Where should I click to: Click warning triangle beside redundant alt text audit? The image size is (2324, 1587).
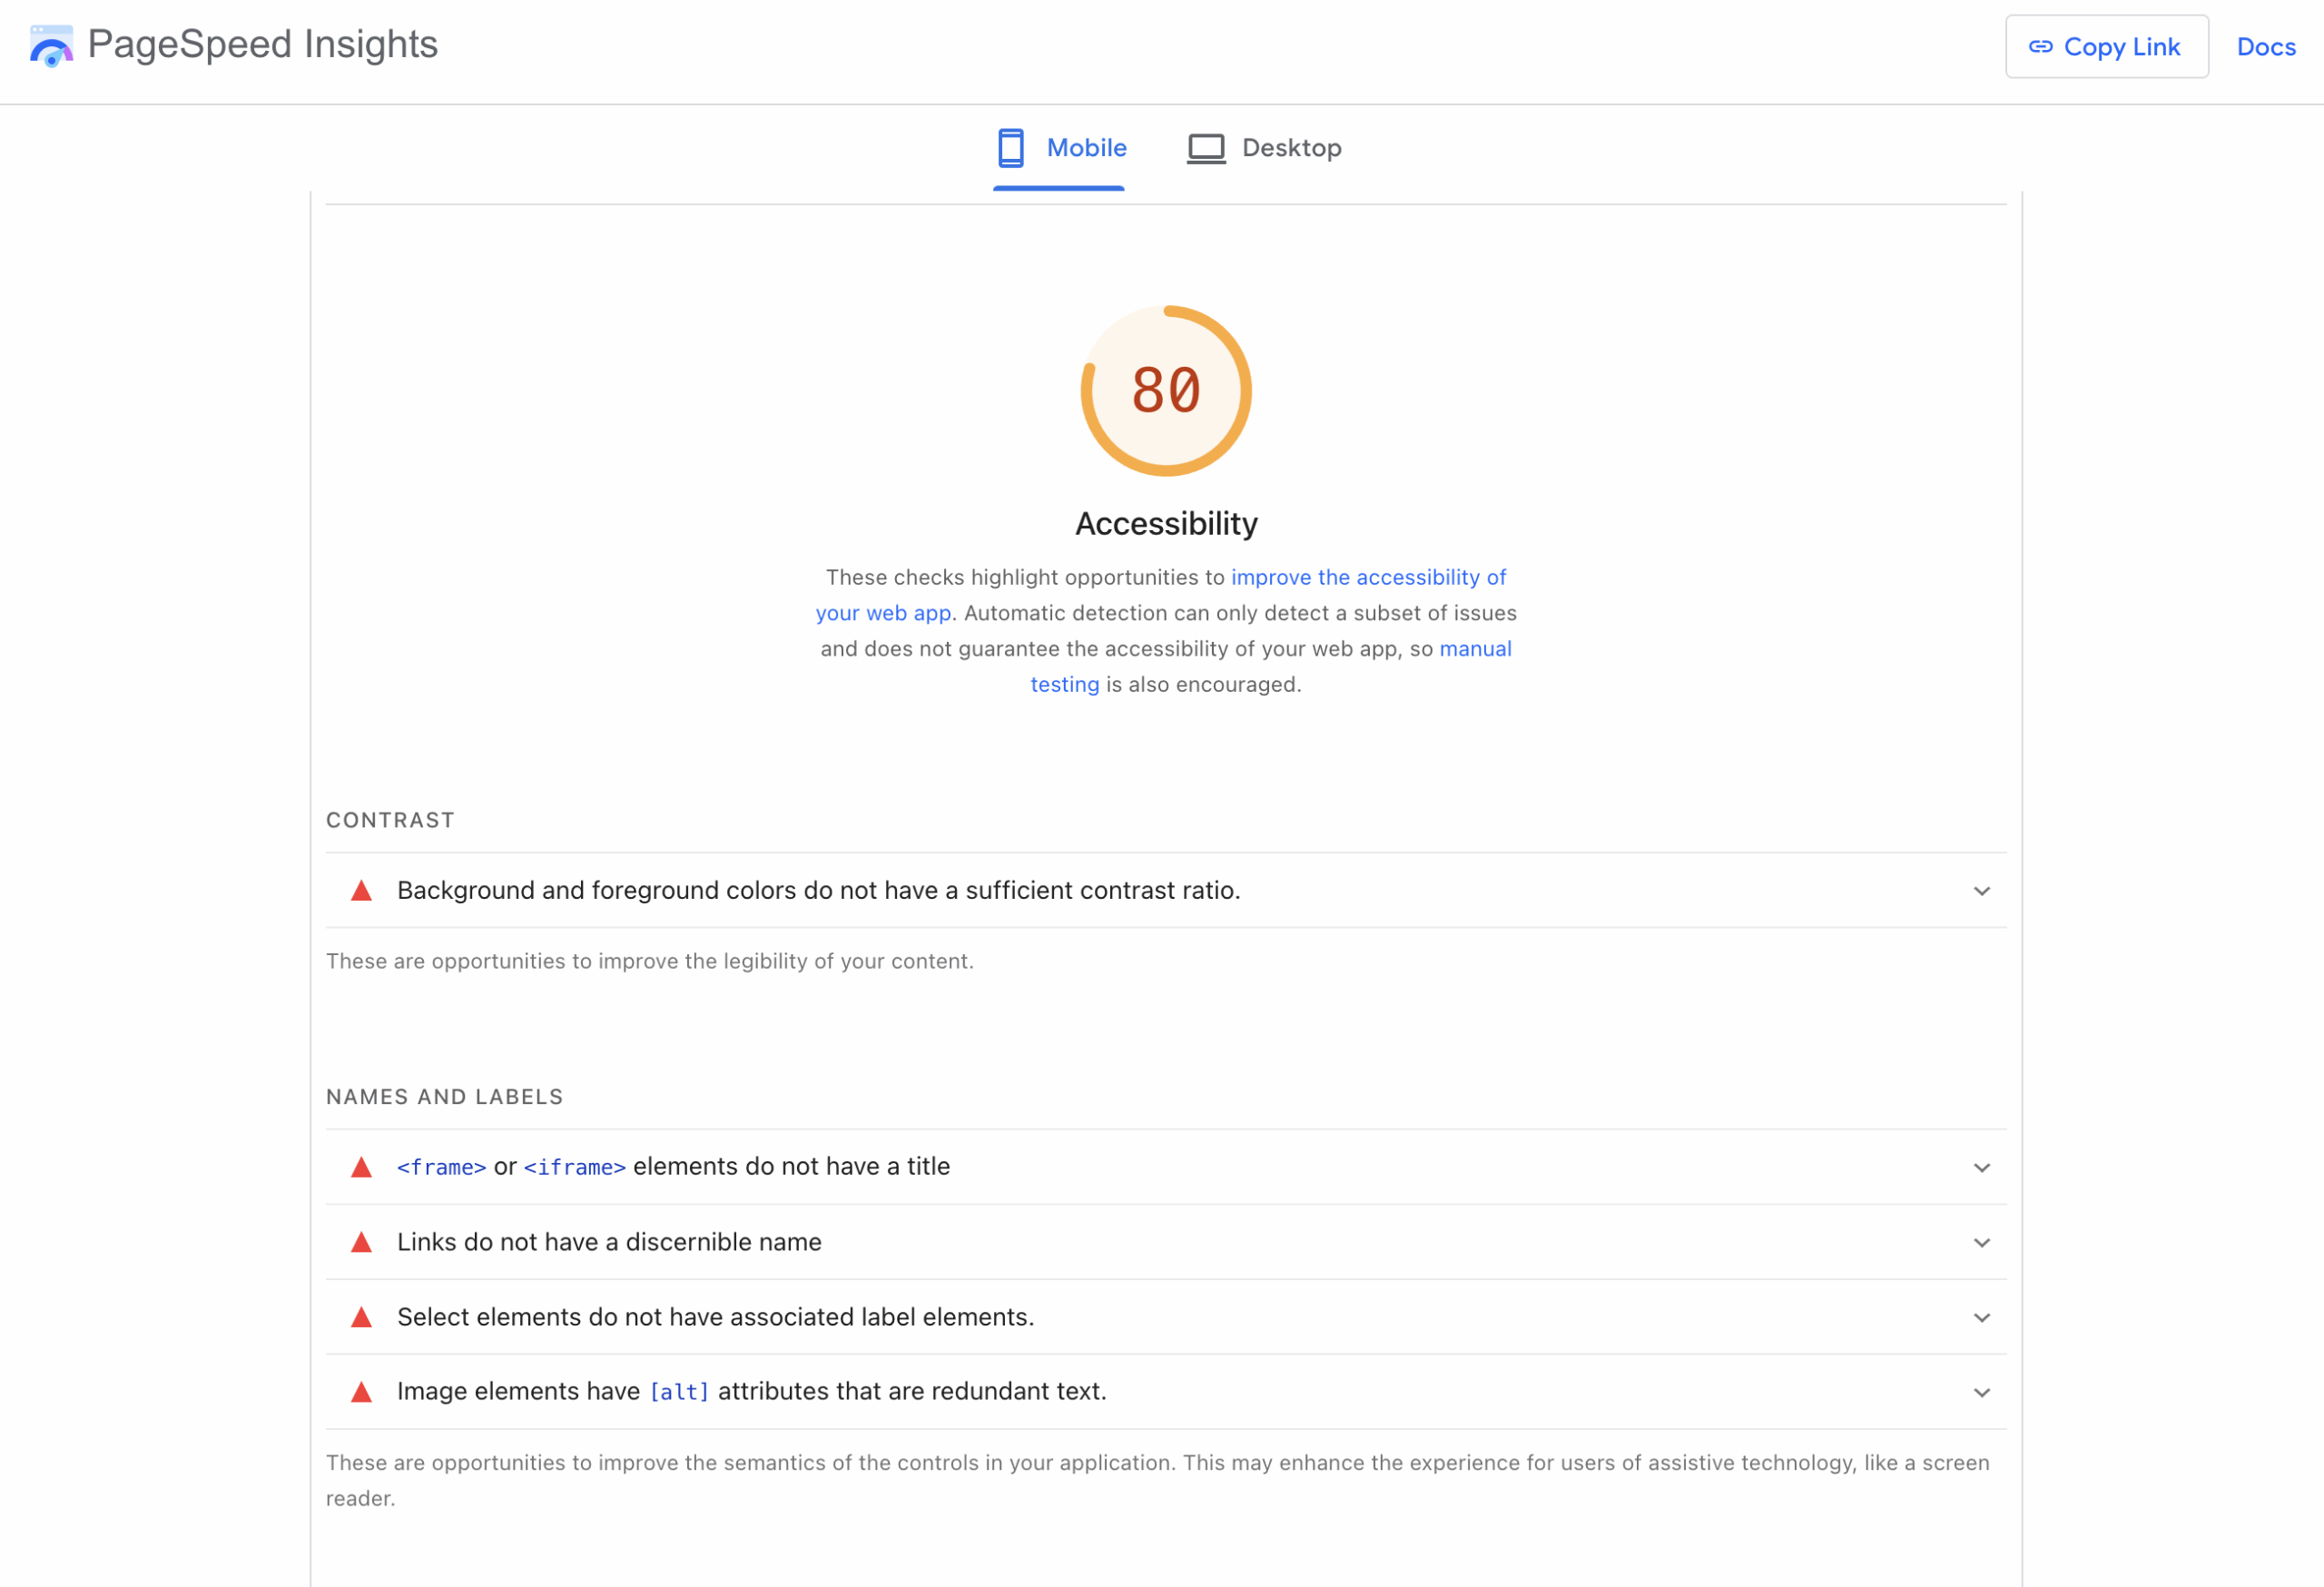point(362,1392)
